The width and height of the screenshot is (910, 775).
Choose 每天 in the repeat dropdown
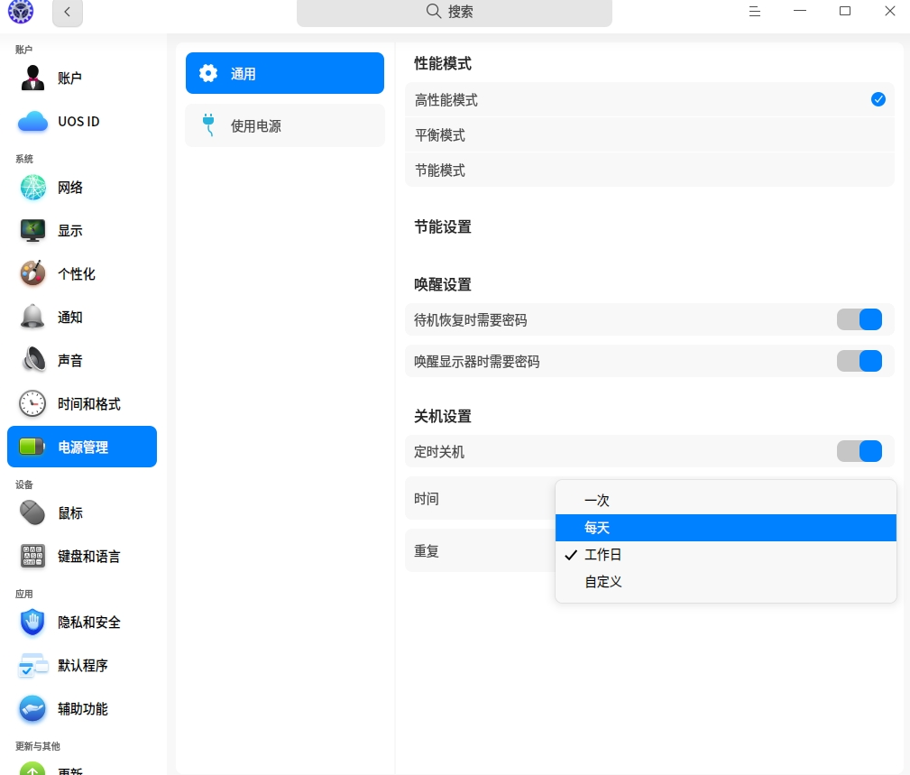click(x=725, y=528)
